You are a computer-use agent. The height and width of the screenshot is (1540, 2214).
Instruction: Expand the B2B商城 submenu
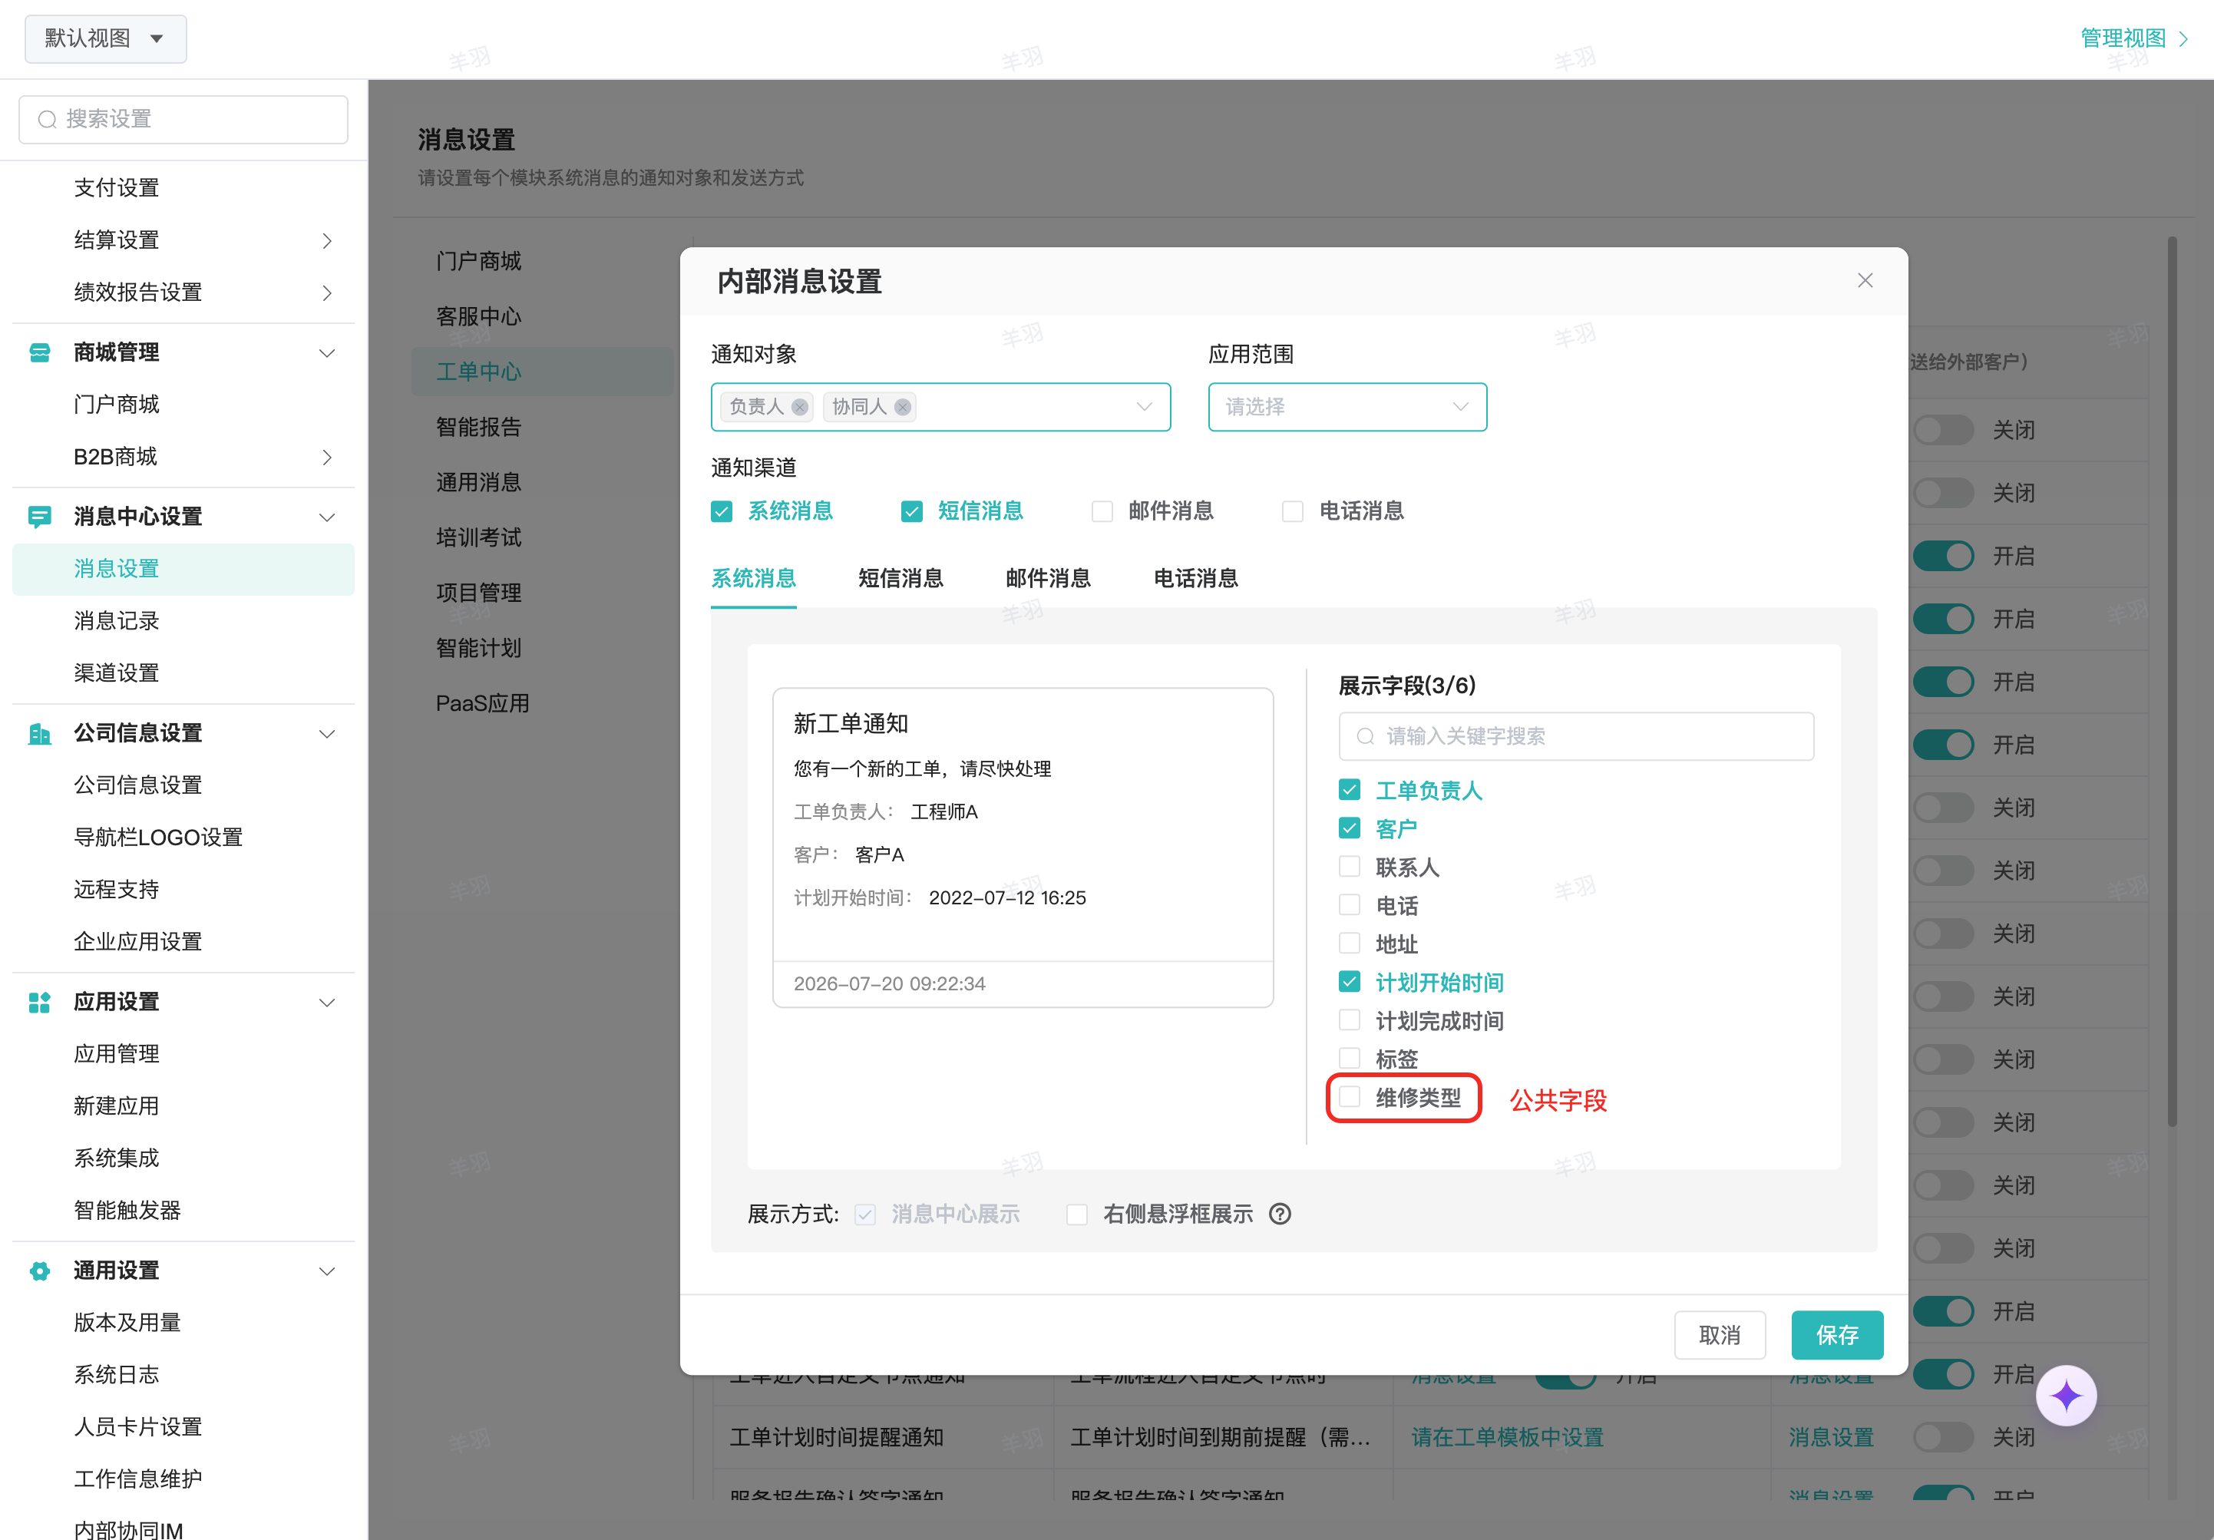pyautogui.click(x=327, y=457)
